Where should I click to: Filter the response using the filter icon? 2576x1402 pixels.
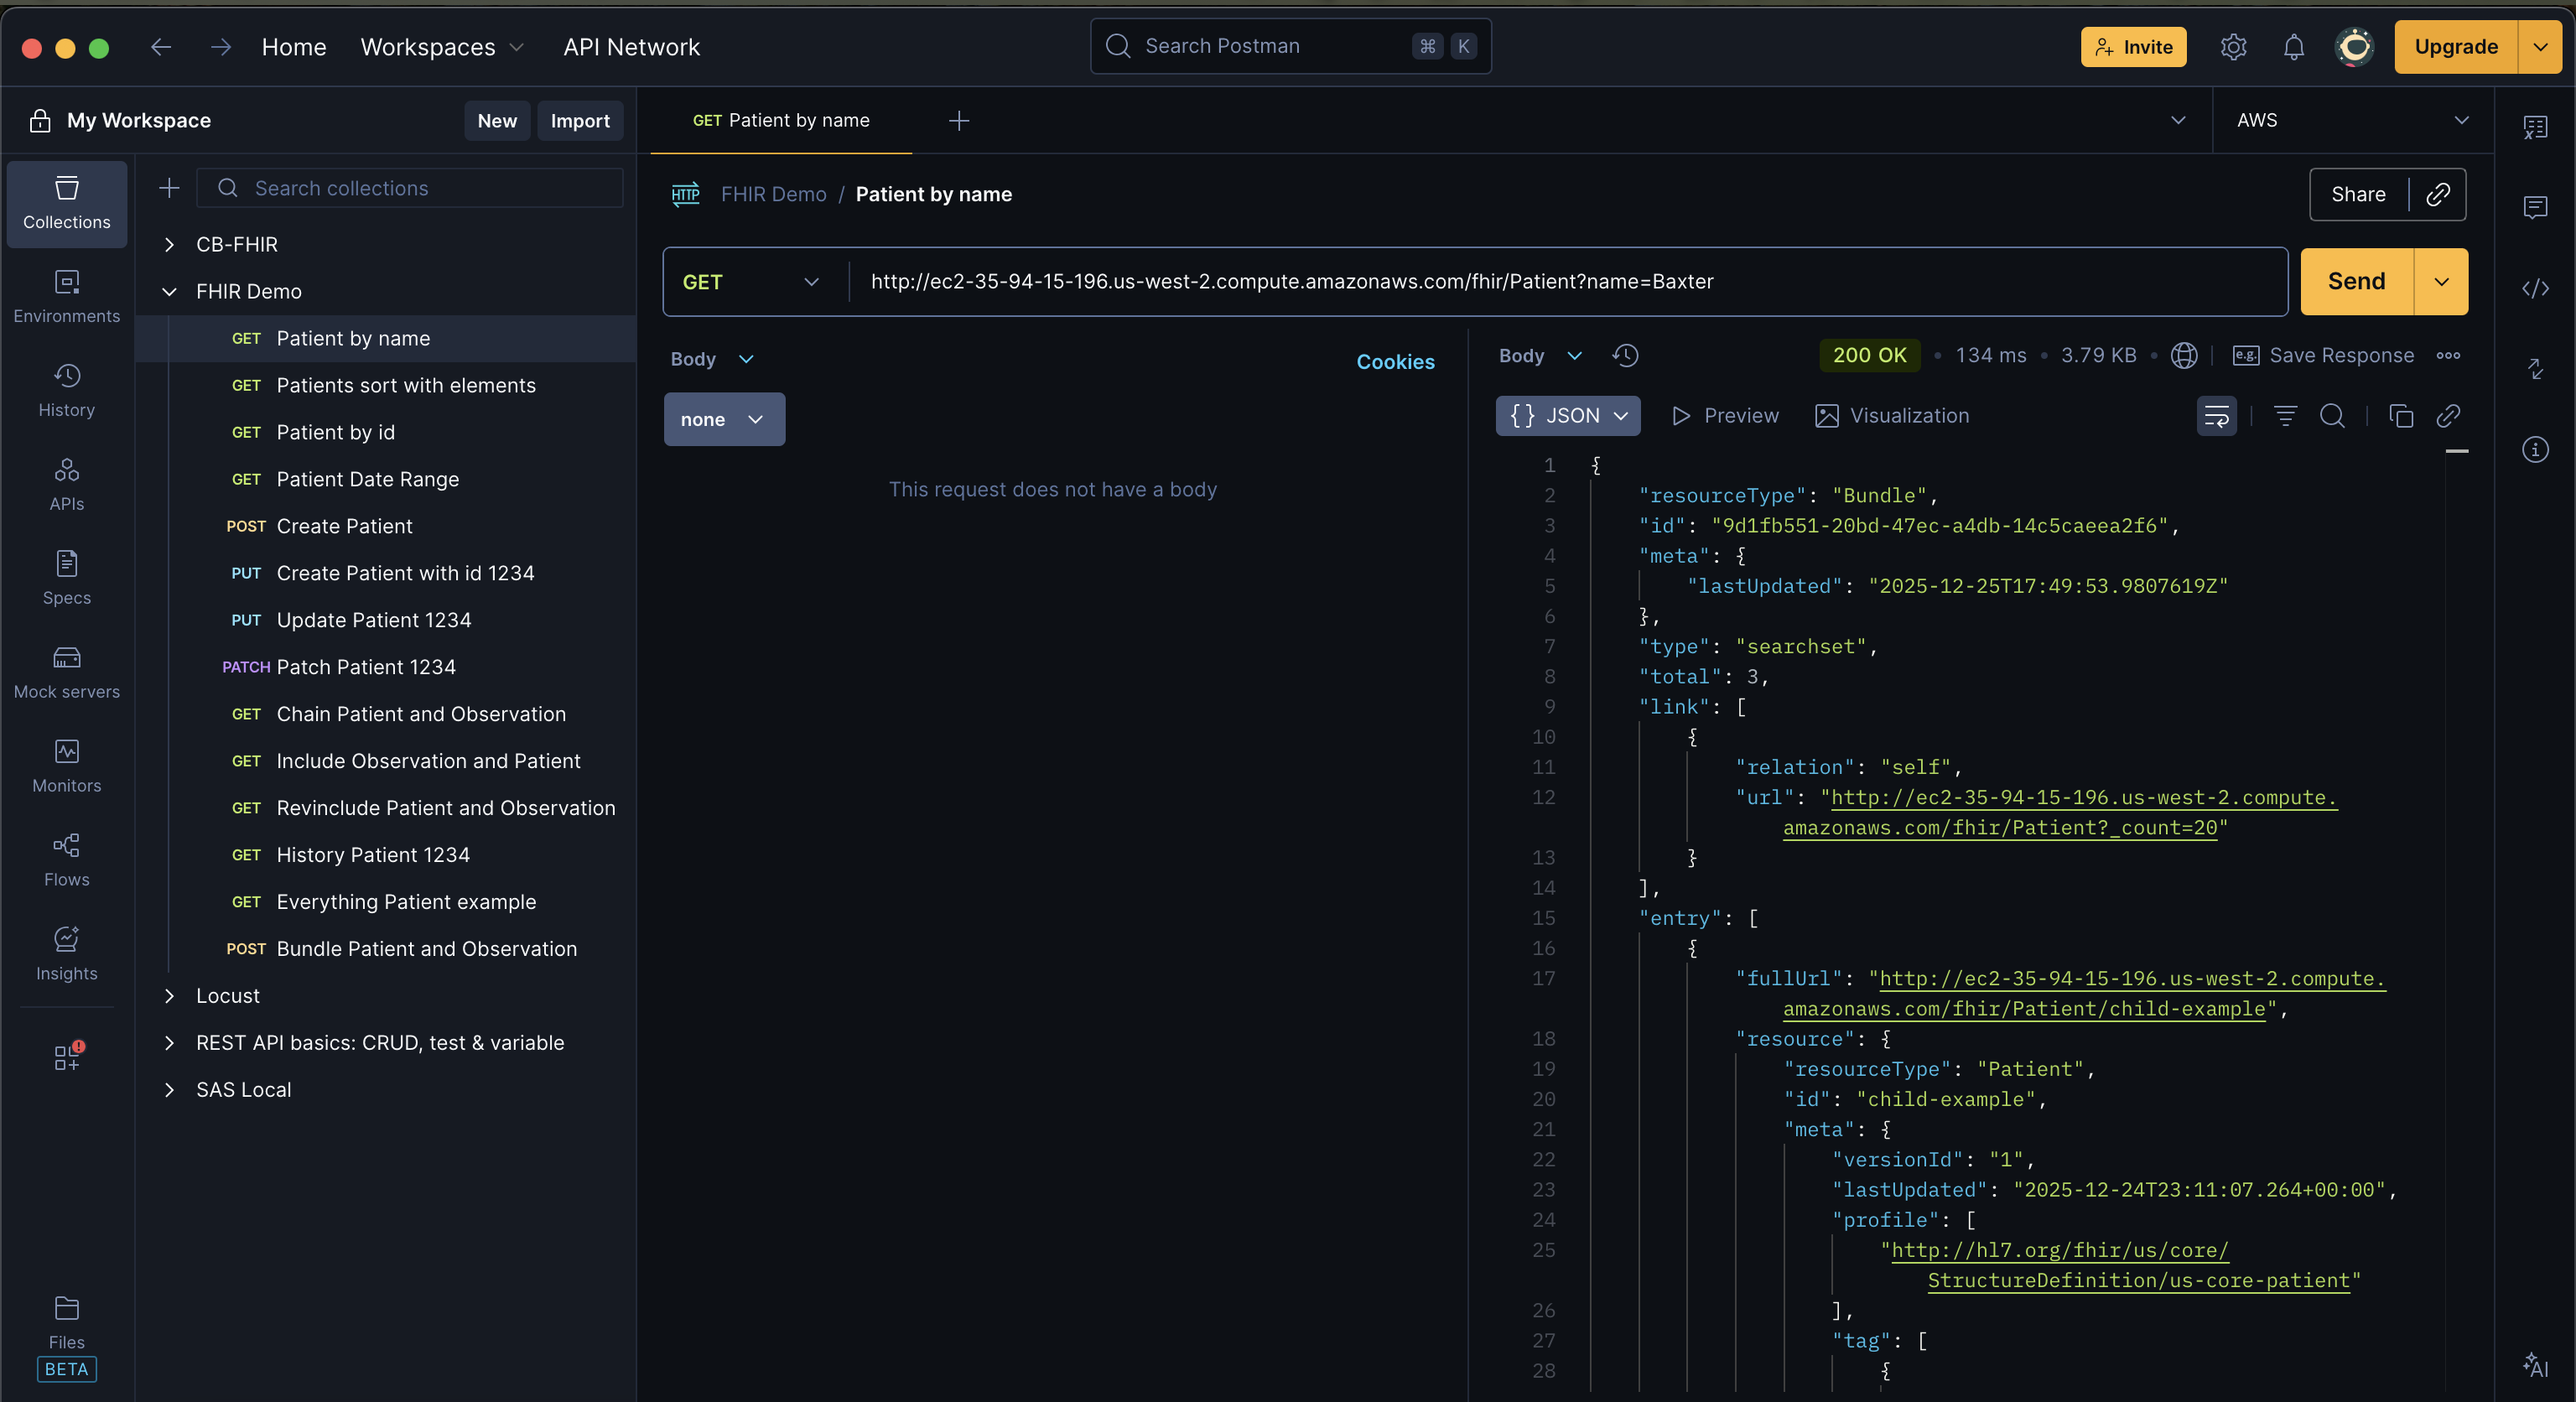[x=2285, y=416]
